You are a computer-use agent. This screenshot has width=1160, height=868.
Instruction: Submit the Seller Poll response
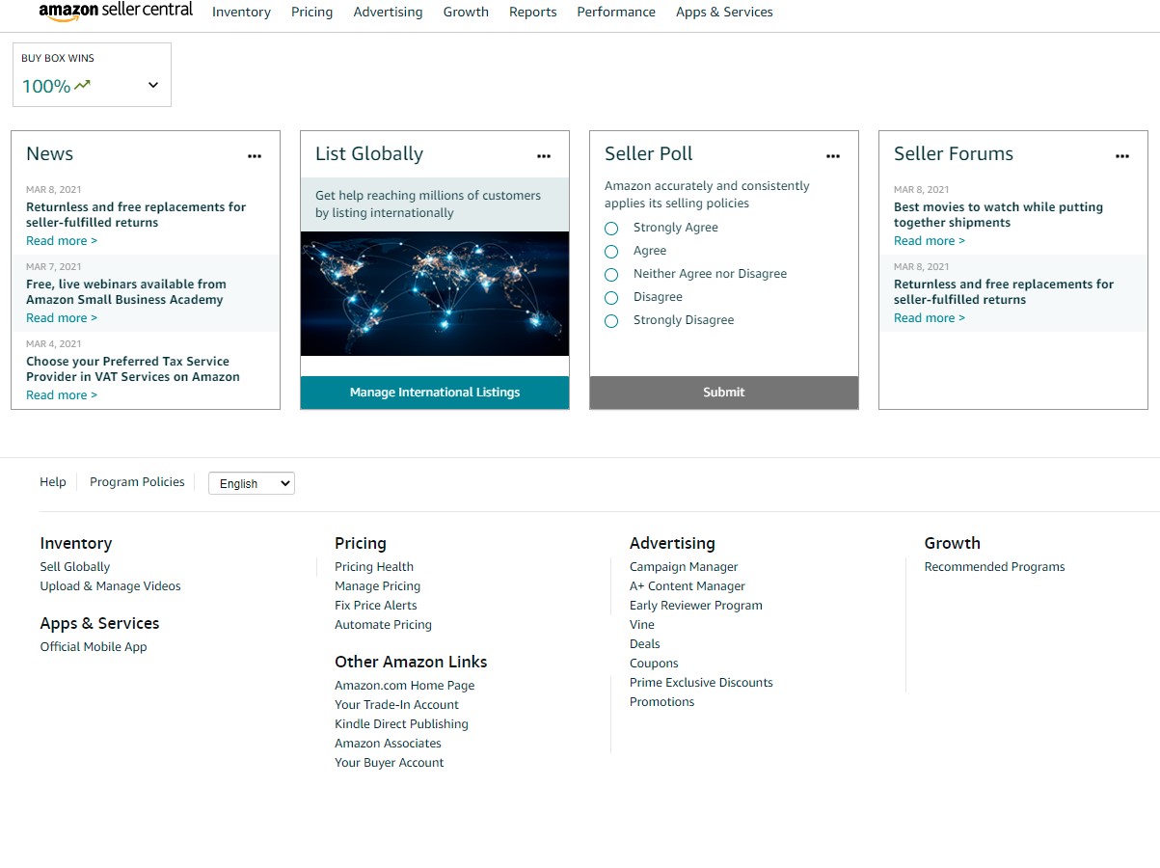click(724, 393)
